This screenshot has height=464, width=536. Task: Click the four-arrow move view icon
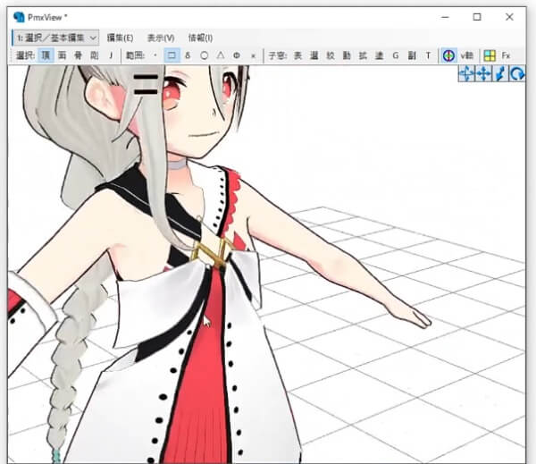(483, 74)
